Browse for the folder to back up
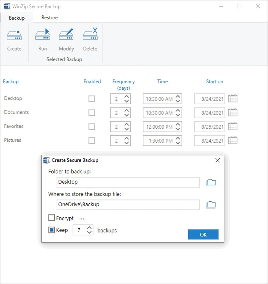Screen dimensions: 268x284 [211, 182]
